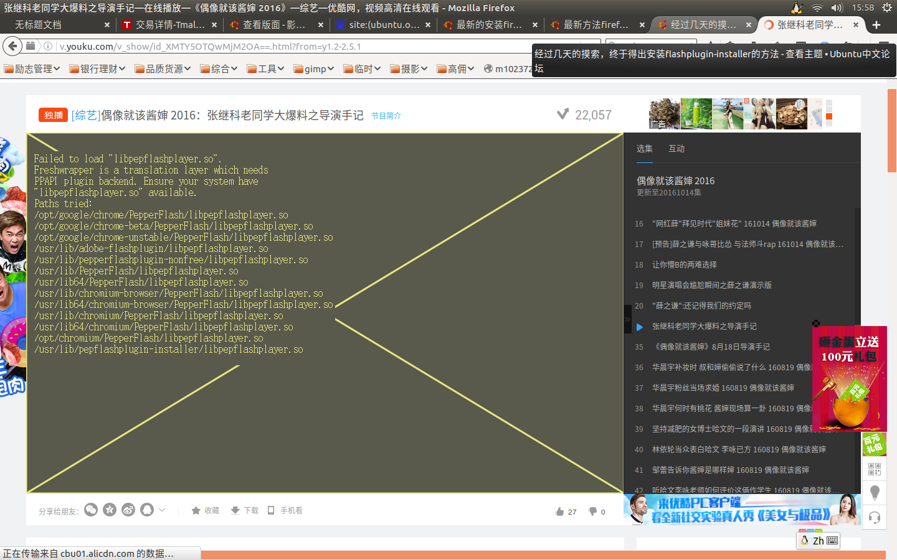The height and width of the screenshot is (560, 897).
Task: Share video via QQ penguin icon
Action: (x=147, y=510)
